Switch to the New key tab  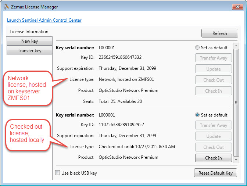29,41
